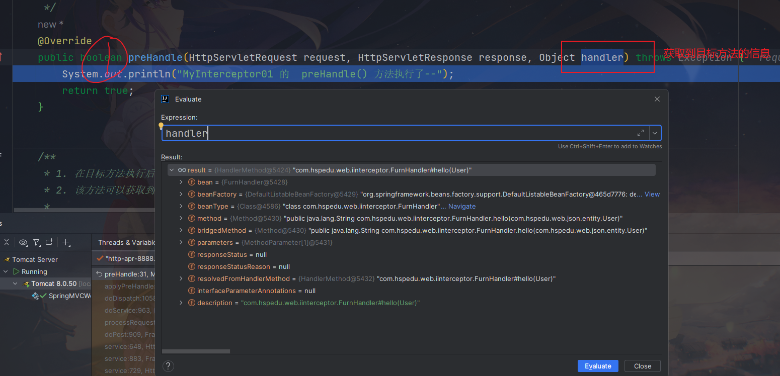
Task: Open the Services filter funnel icon
Action: pyautogui.click(x=37, y=242)
